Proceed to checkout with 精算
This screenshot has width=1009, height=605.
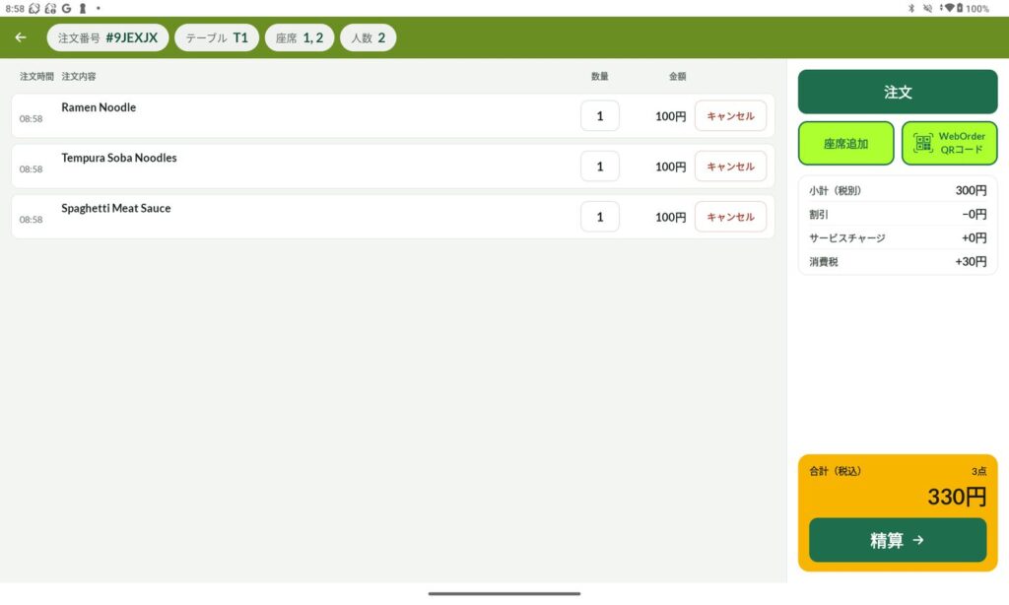coord(898,540)
